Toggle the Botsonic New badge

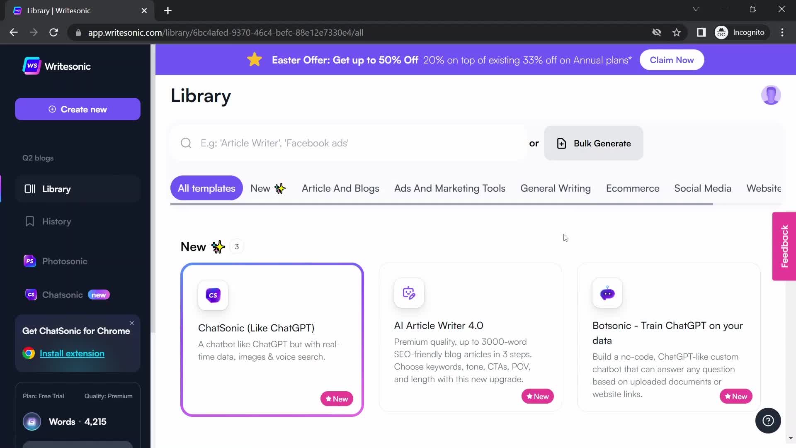[735, 396]
